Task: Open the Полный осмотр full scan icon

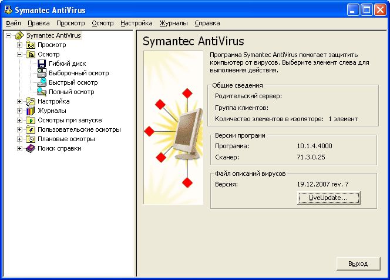Action: (42, 92)
